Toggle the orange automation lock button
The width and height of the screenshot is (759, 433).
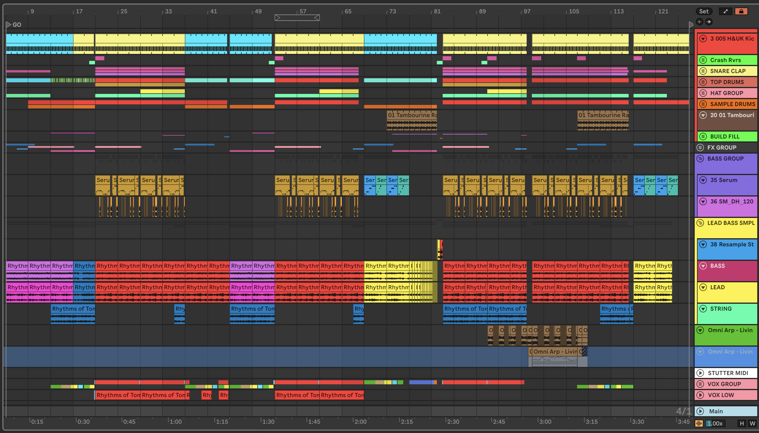(x=741, y=11)
